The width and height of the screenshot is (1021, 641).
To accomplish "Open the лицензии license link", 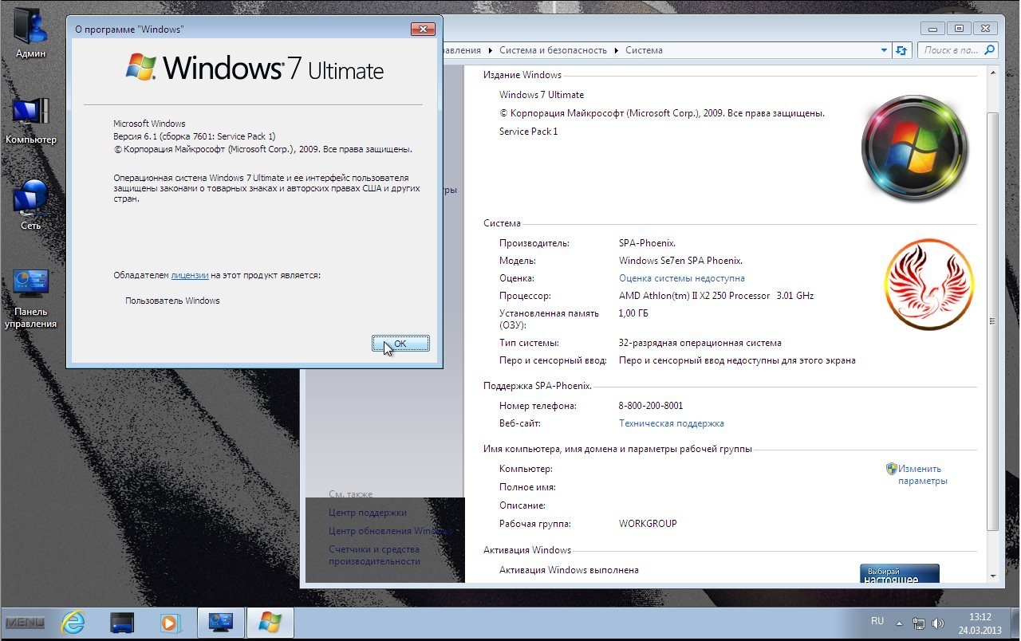I will 189,275.
